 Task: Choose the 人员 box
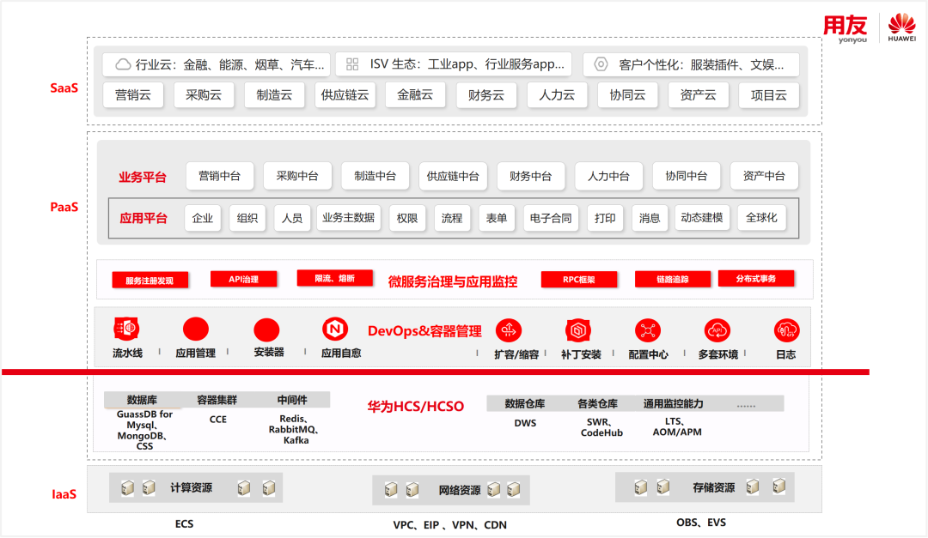292,218
